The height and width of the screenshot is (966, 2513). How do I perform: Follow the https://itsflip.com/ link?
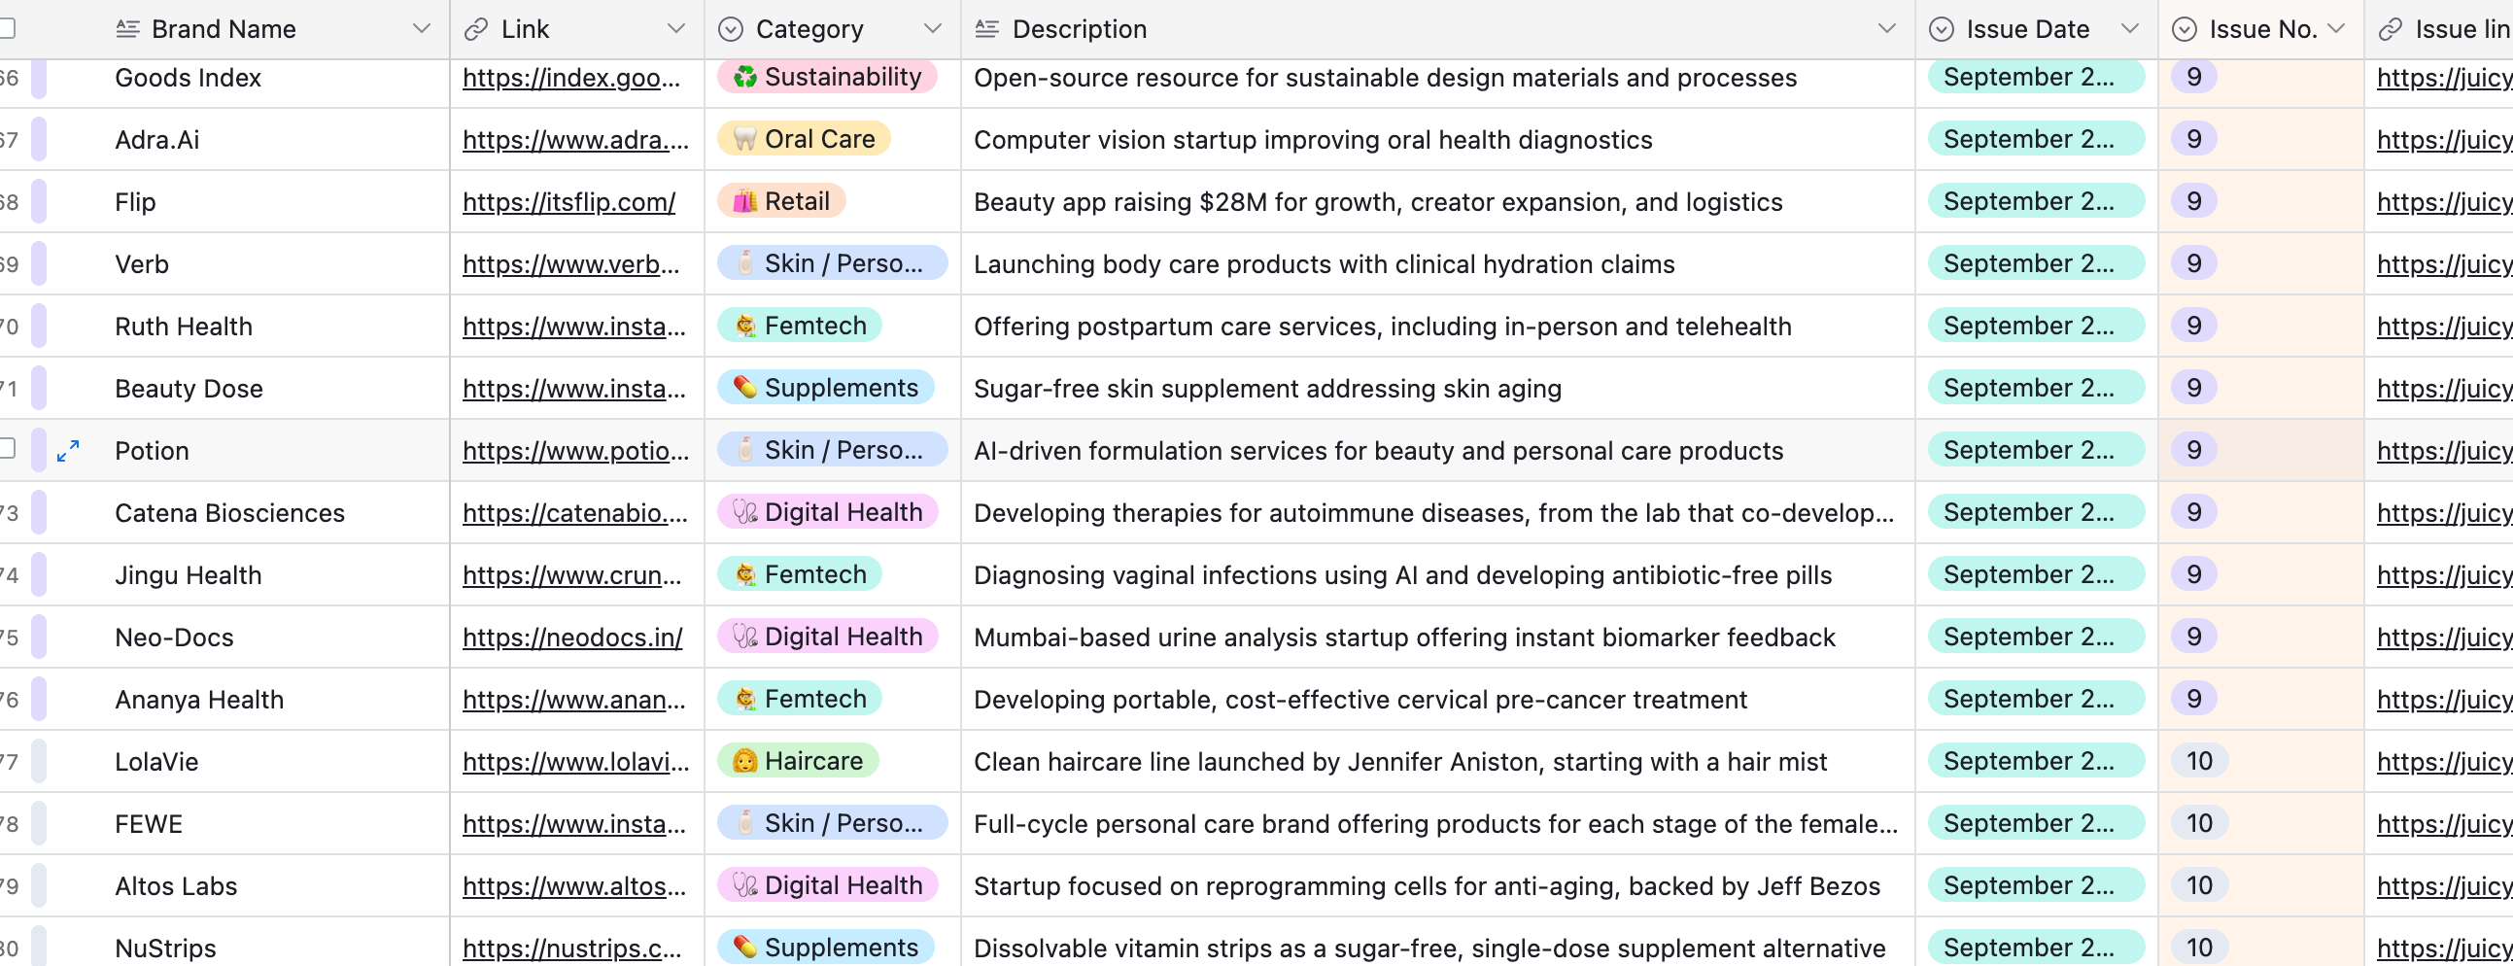click(x=568, y=203)
